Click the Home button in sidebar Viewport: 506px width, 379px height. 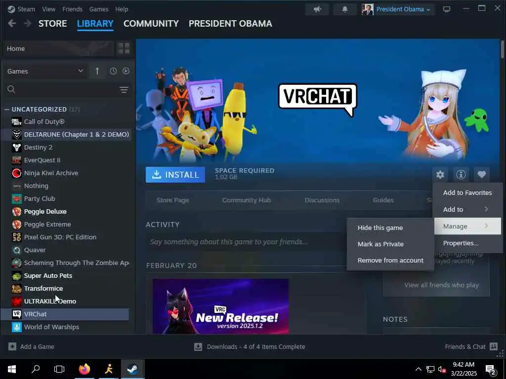pyautogui.click(x=58, y=48)
